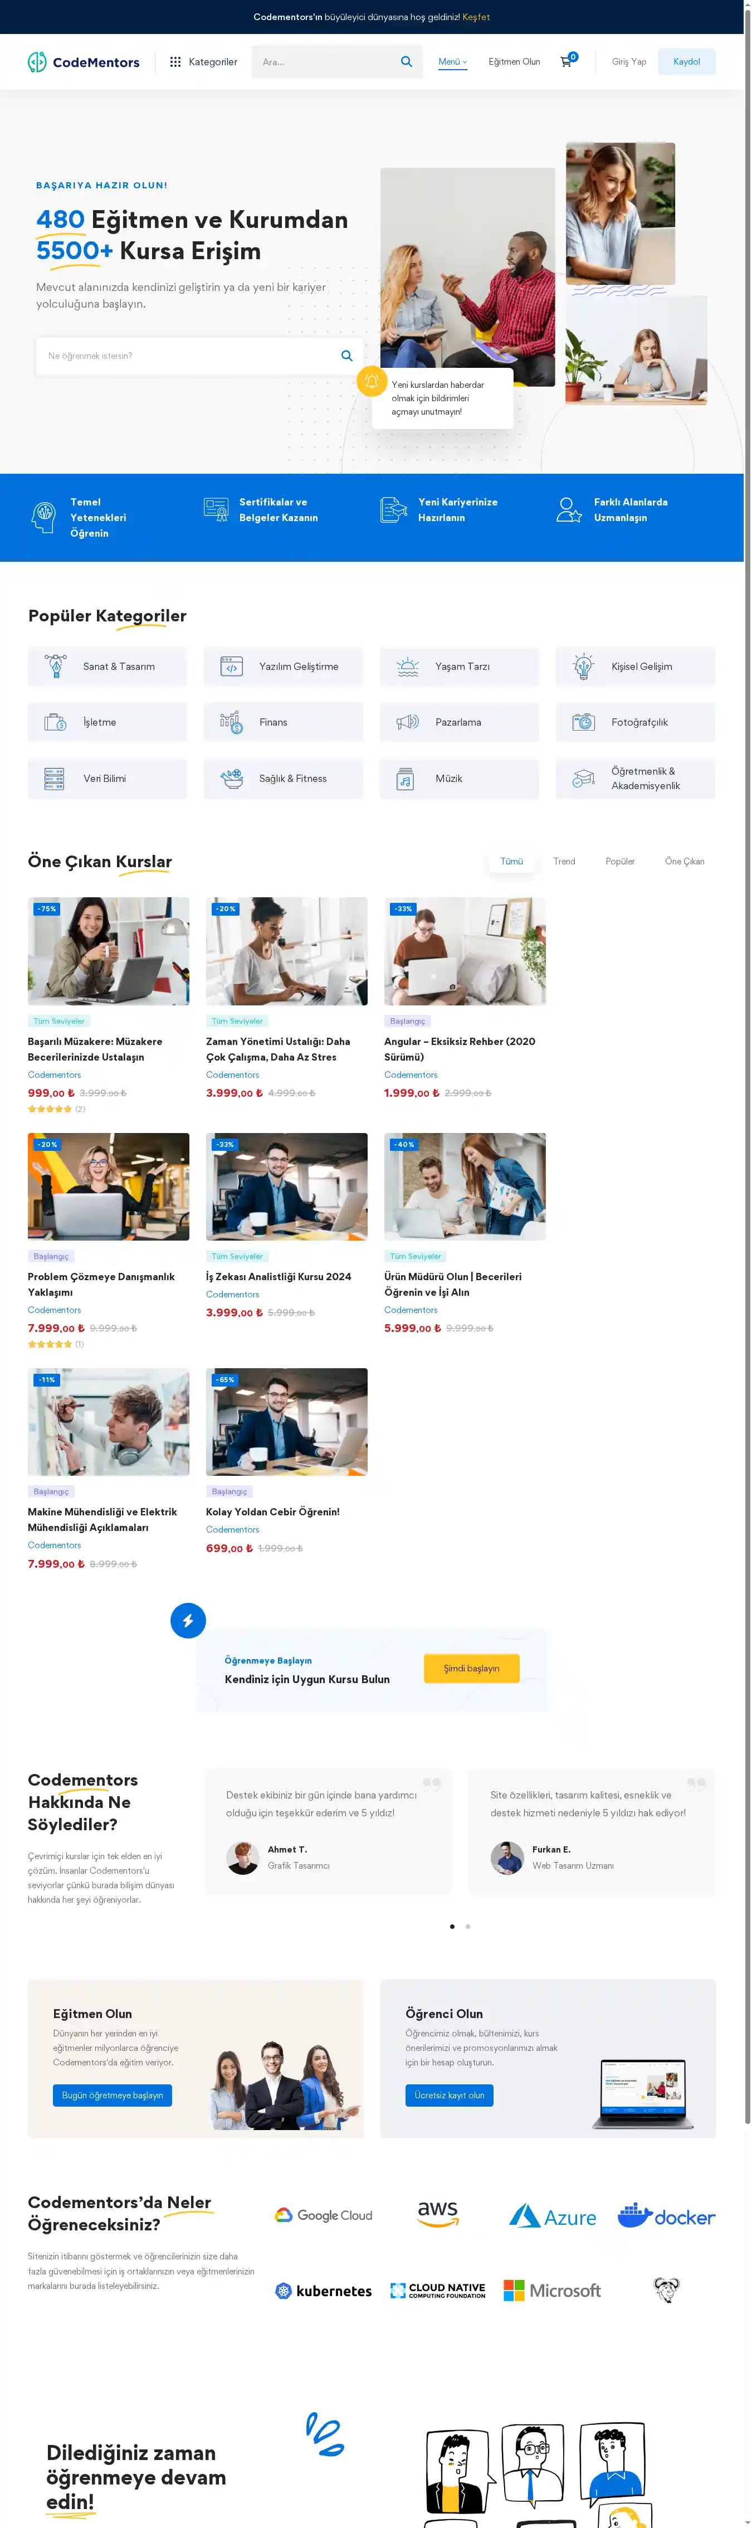
Task: Click the yellow notification bell icon
Action: (x=372, y=381)
